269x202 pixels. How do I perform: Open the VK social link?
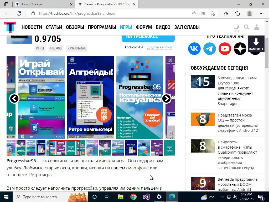coord(194,49)
